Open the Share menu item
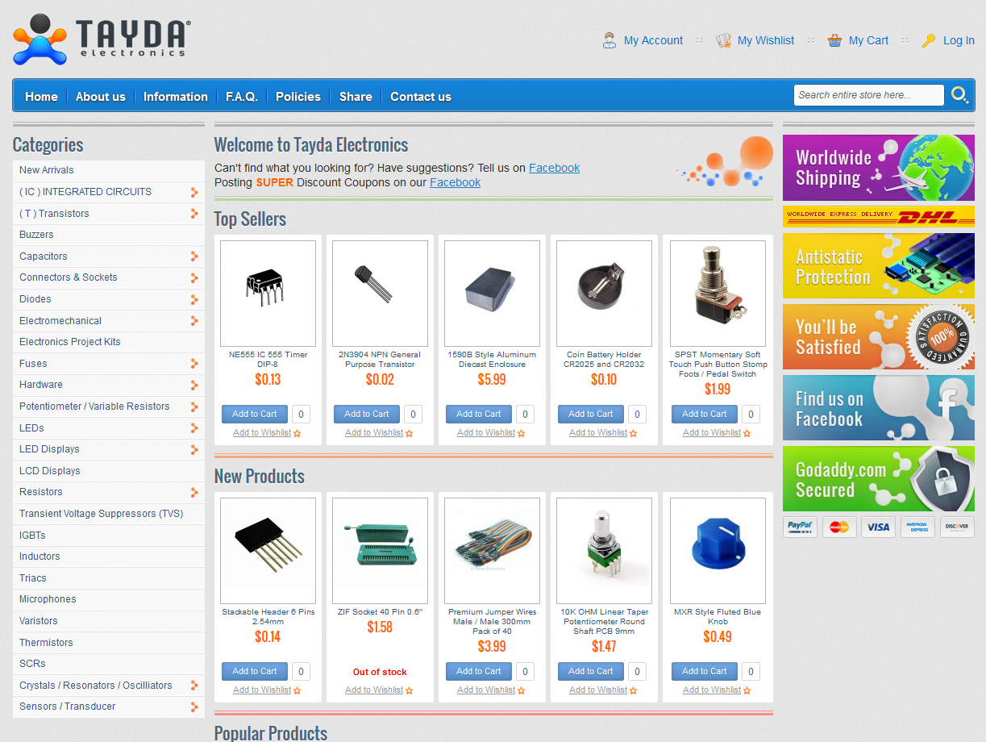 (356, 97)
